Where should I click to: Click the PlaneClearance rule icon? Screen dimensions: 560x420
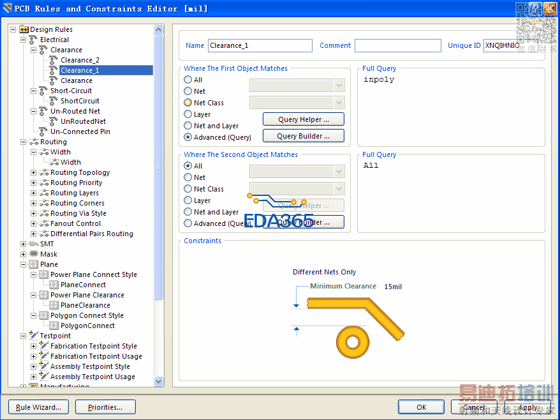pyautogui.click(x=54, y=305)
